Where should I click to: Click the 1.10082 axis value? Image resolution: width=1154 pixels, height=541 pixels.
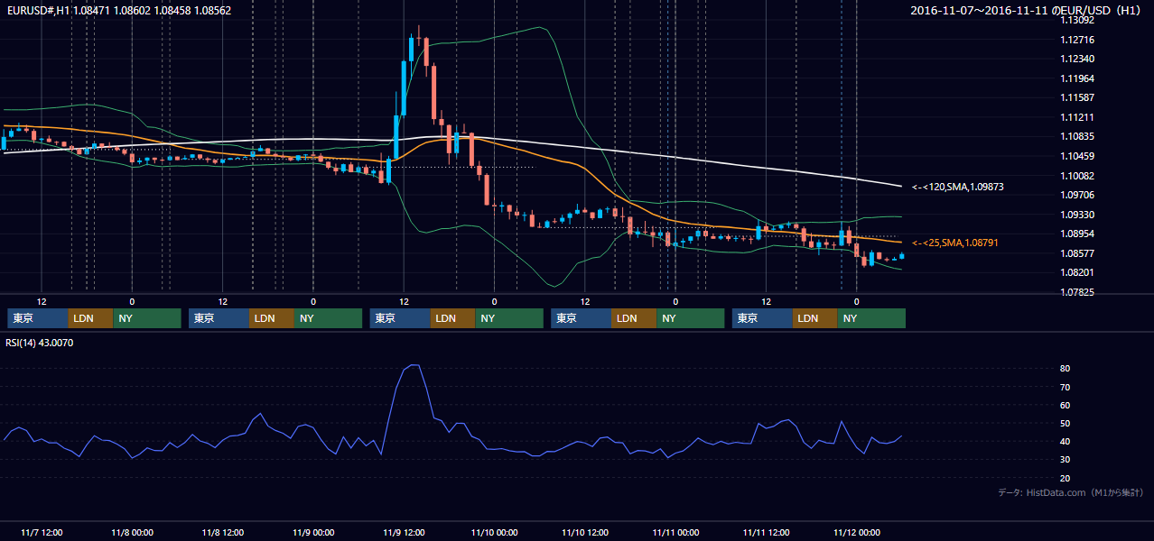point(1077,176)
